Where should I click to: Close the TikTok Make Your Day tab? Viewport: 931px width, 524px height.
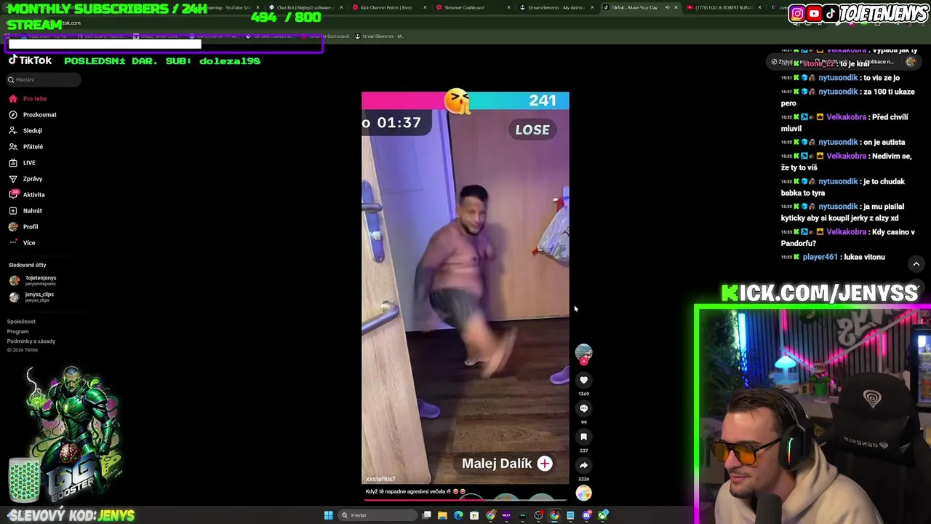[676, 7]
